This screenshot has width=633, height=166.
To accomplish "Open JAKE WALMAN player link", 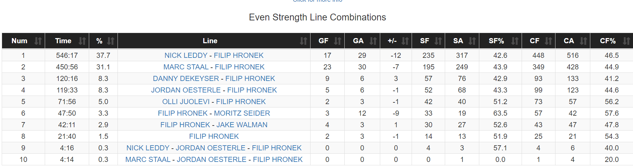I will (x=242, y=125).
